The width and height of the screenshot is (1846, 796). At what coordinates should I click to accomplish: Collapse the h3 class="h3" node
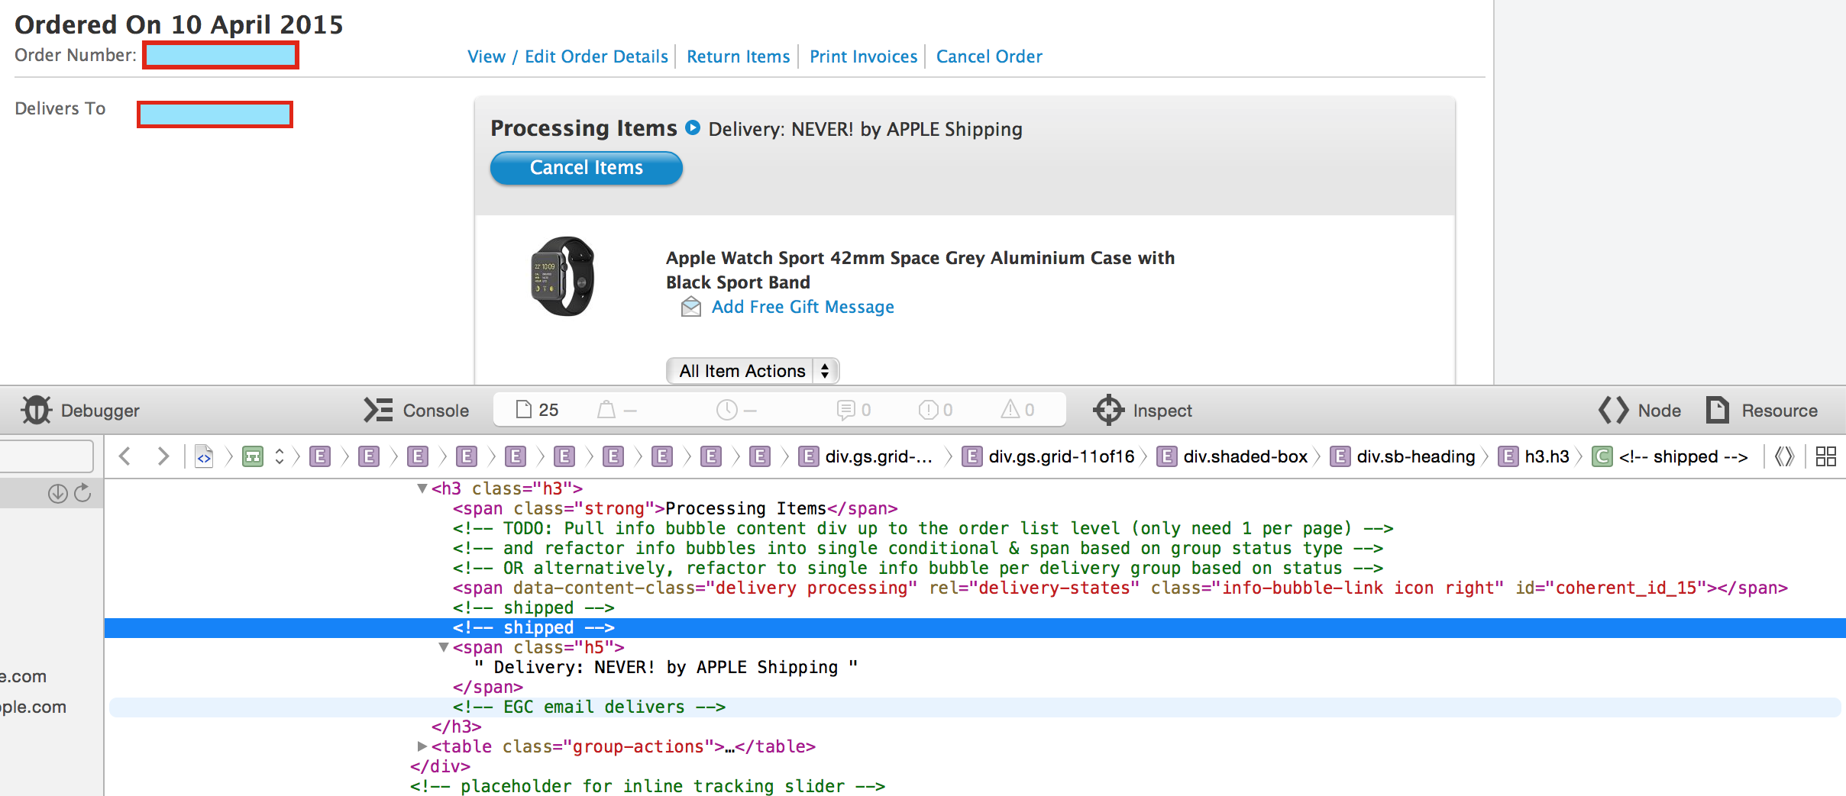tap(422, 488)
